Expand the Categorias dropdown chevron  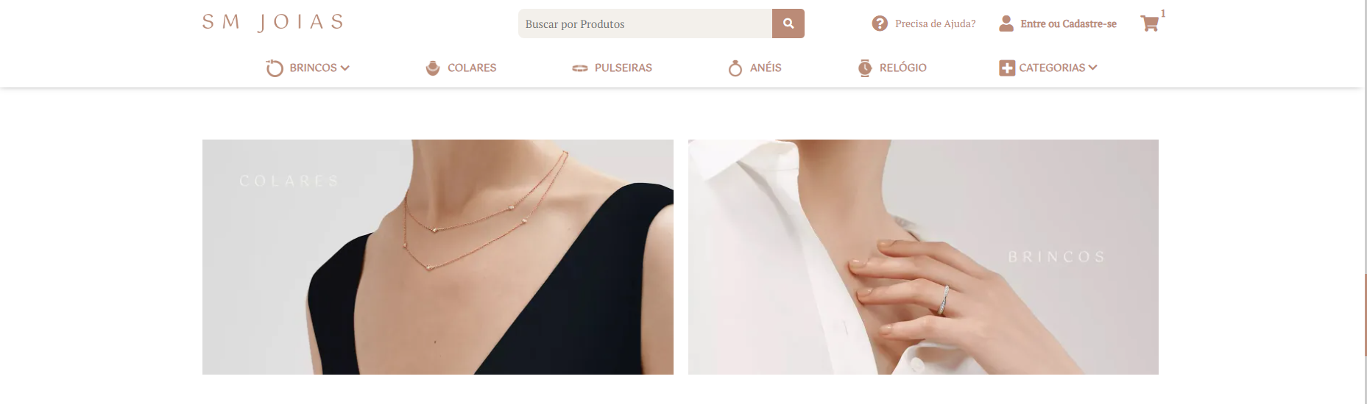click(x=1092, y=68)
